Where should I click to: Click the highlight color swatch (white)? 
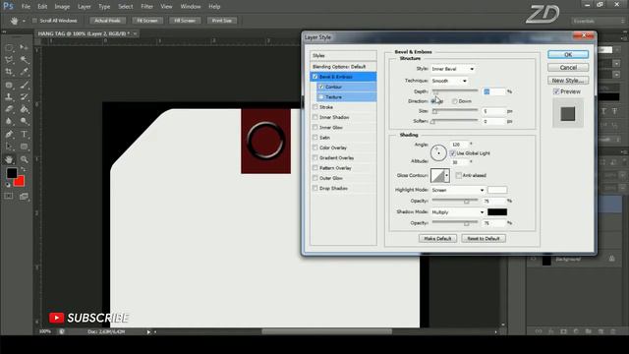497,190
